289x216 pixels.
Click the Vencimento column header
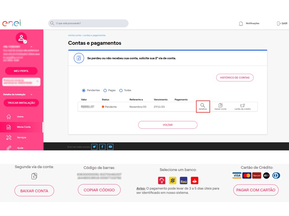[160, 100]
